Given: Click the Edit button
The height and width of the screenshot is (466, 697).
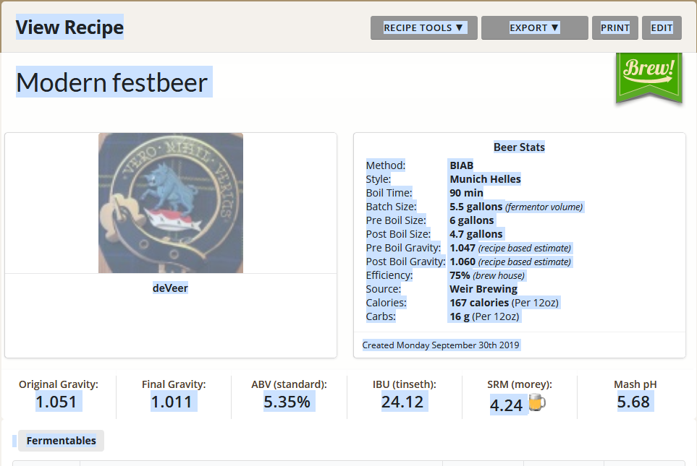Looking at the screenshot, I should pos(662,28).
